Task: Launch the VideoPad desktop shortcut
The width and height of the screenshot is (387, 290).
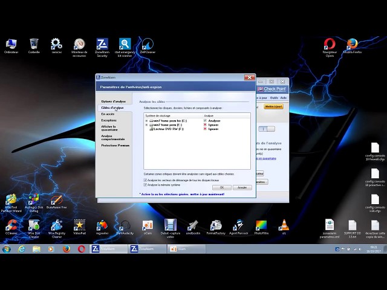Action: (x=79, y=227)
